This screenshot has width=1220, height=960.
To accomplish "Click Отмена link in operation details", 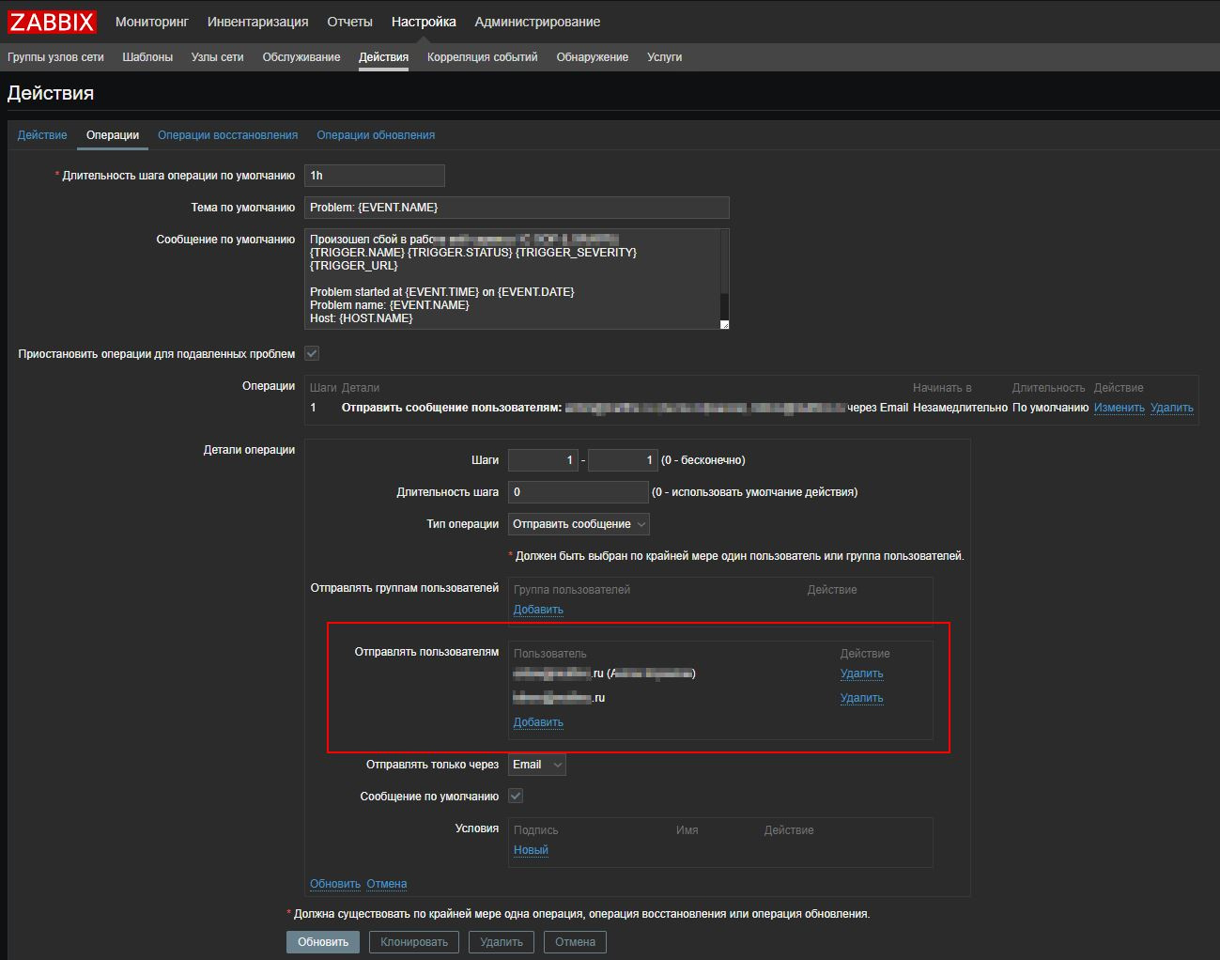I will [x=387, y=884].
